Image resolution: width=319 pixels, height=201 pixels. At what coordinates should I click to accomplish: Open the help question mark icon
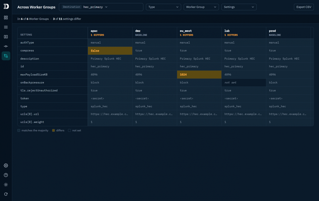click(6, 175)
